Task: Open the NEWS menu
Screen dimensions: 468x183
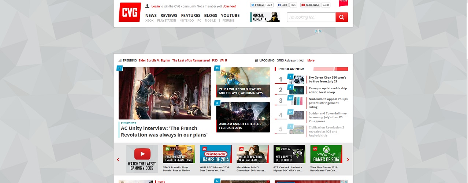Action: (151, 15)
